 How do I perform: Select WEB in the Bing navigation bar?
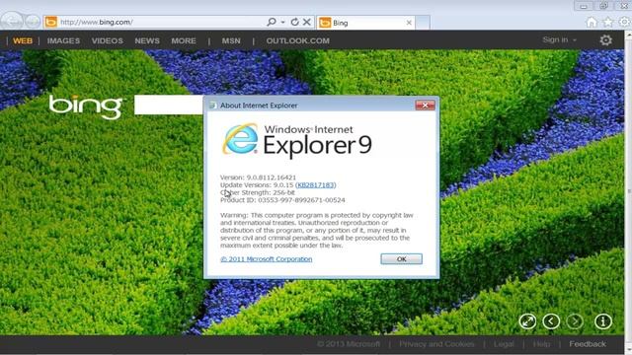[x=23, y=40]
